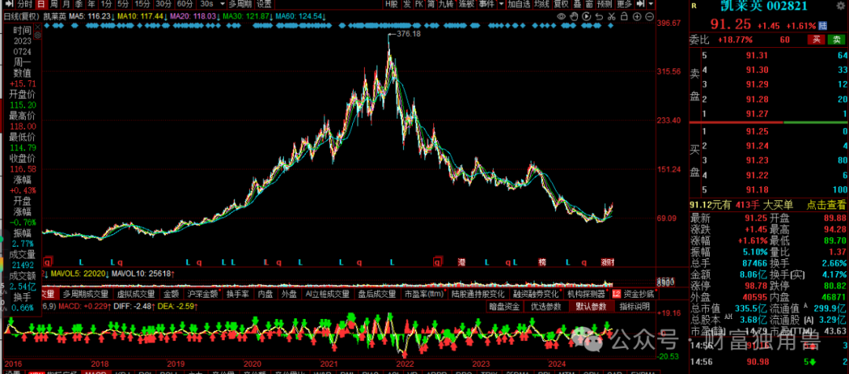Zoom in with the plus circle icon
This screenshot has height=374, width=849.
click(637, 16)
